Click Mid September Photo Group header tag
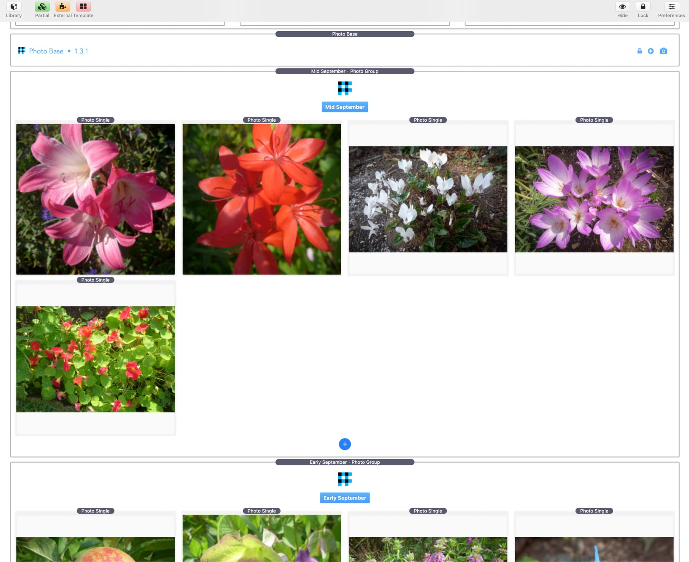The height and width of the screenshot is (562, 689). pos(344,71)
